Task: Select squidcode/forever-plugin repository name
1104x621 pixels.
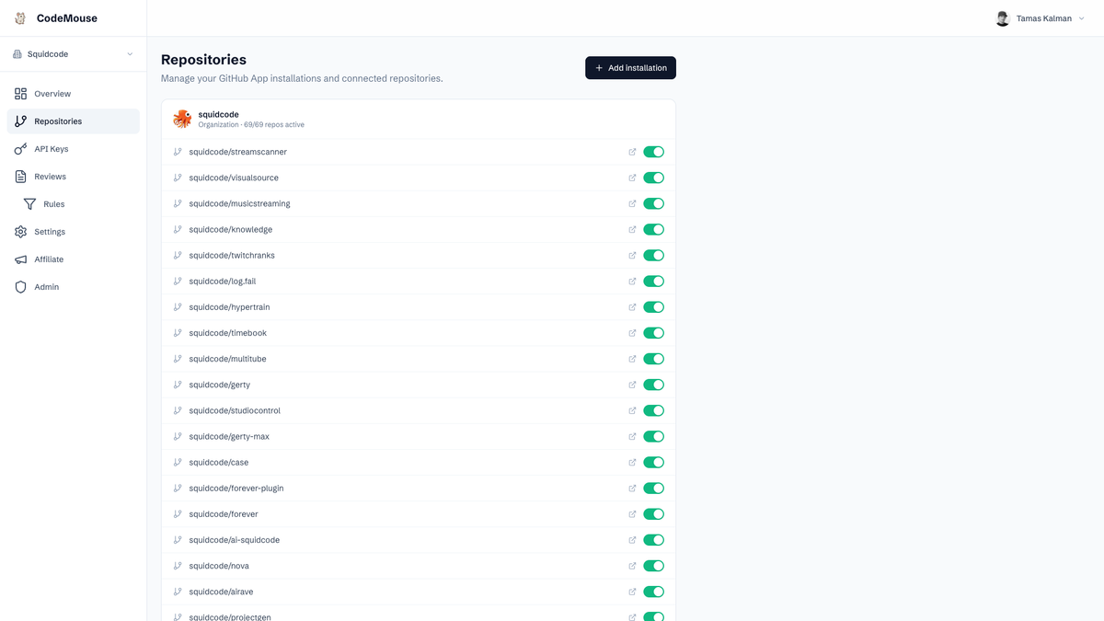Action: [236, 489]
